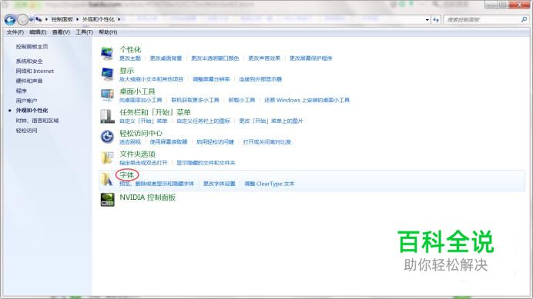The height and width of the screenshot is (299, 533).
Task: Open the 帮助(H) menu
Action: (x=108, y=32)
